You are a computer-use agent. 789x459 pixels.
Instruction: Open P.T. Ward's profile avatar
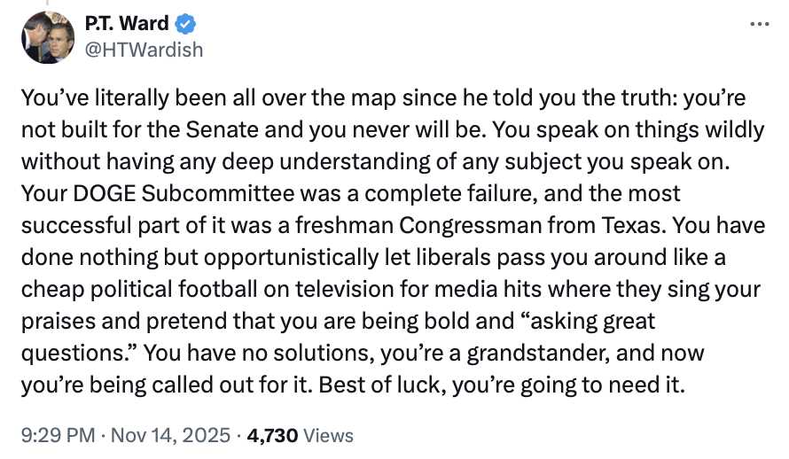click(48, 37)
